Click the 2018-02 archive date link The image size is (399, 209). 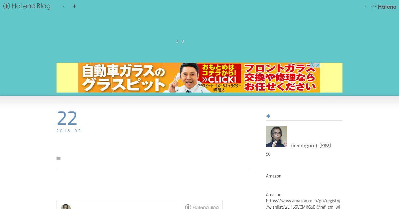(69, 131)
